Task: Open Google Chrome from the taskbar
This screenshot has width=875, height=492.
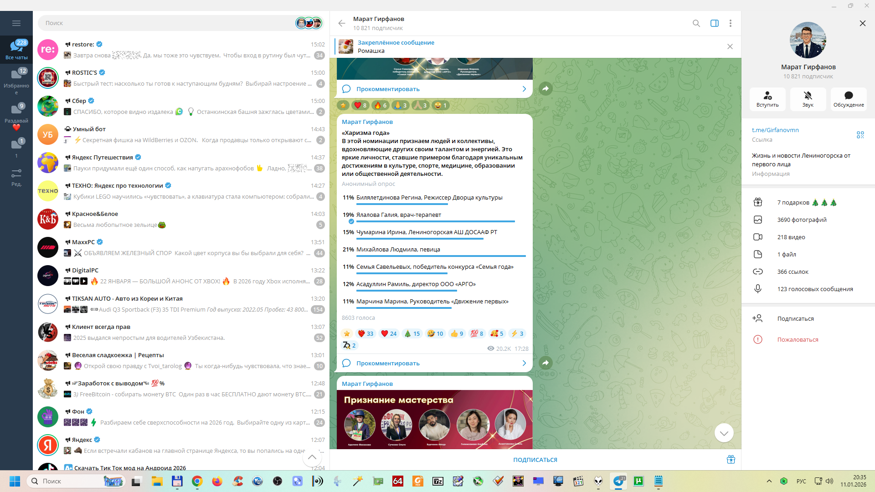Action: [x=197, y=481]
